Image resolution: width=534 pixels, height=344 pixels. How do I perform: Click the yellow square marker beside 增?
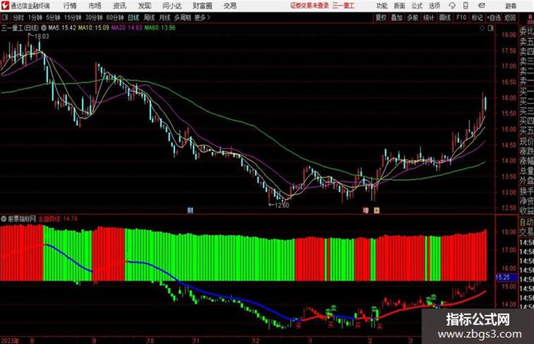coord(376,210)
